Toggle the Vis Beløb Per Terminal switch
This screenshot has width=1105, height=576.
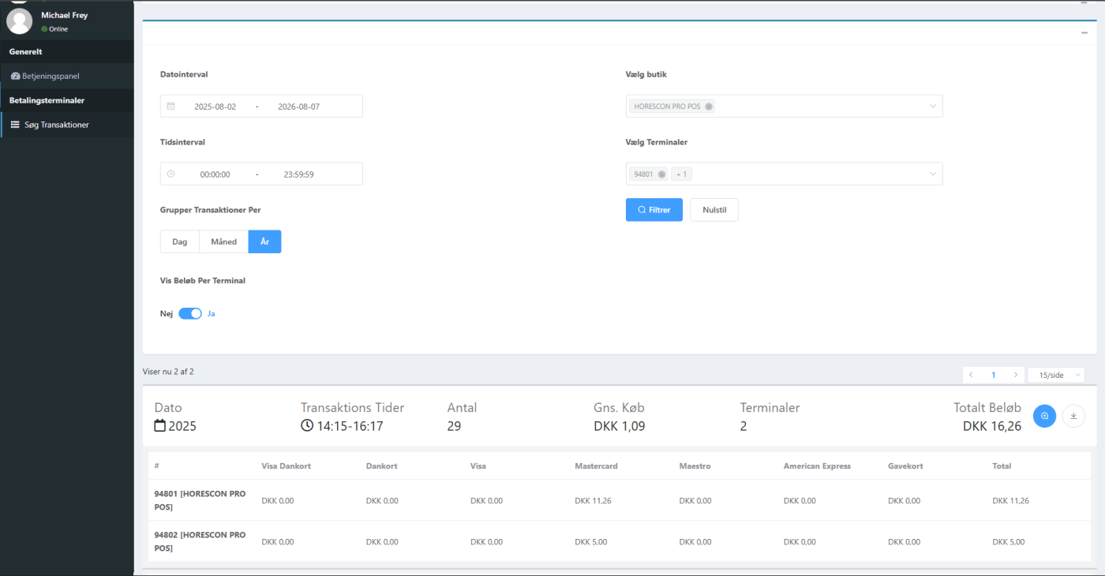click(x=190, y=313)
